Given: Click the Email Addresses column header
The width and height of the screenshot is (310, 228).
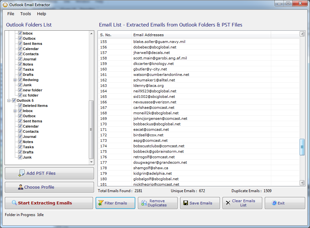Looking at the screenshot, I should [x=201, y=35].
